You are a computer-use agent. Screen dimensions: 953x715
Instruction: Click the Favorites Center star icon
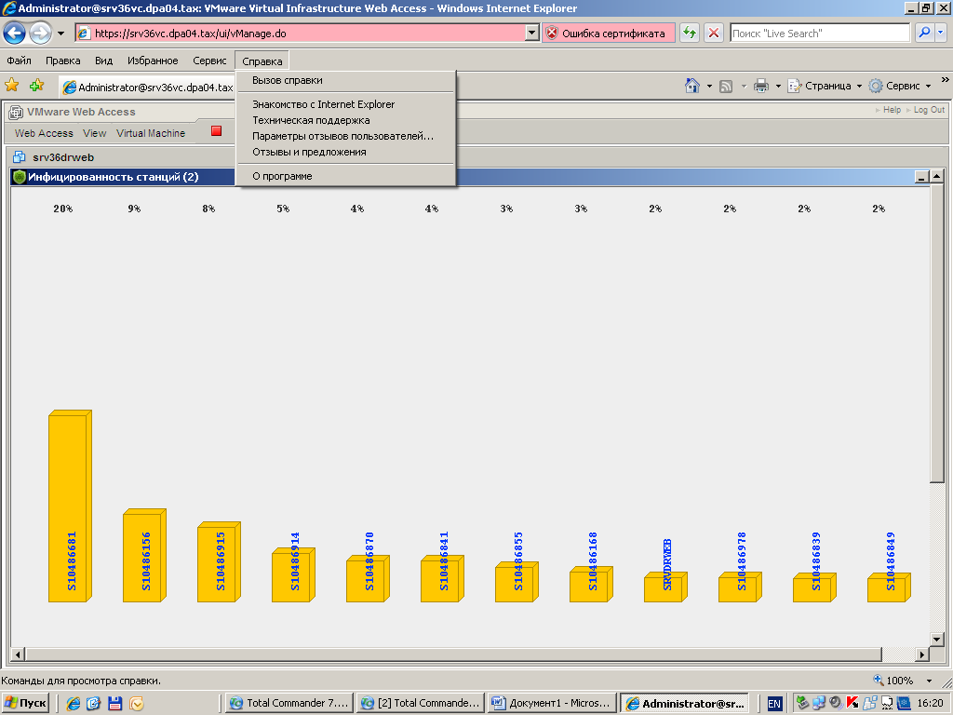12,86
